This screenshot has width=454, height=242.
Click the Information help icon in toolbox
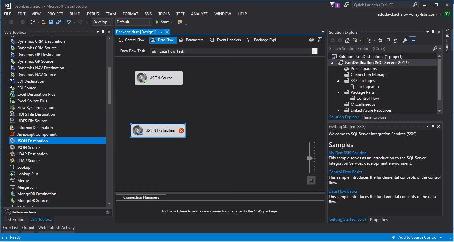pos(108,212)
